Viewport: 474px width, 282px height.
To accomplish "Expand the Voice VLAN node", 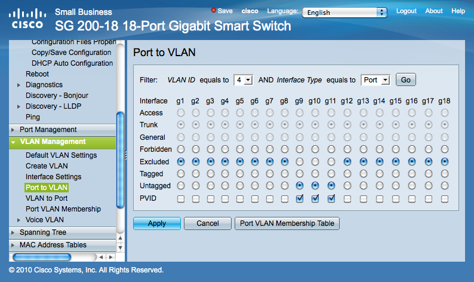I will 19,220.
